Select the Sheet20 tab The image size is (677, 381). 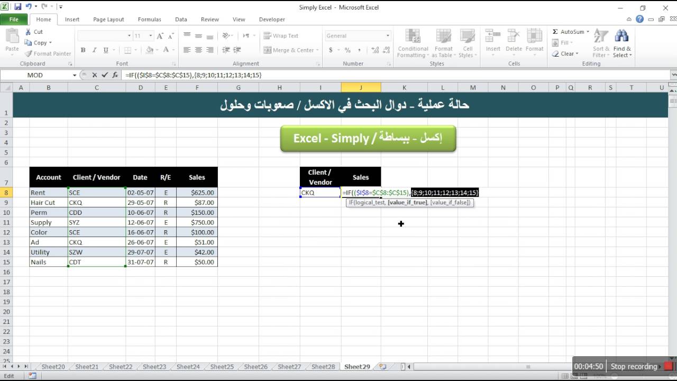click(53, 366)
